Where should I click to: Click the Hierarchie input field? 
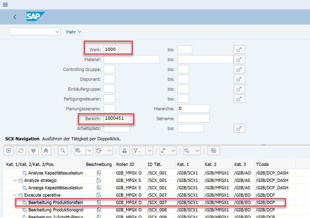(193, 108)
